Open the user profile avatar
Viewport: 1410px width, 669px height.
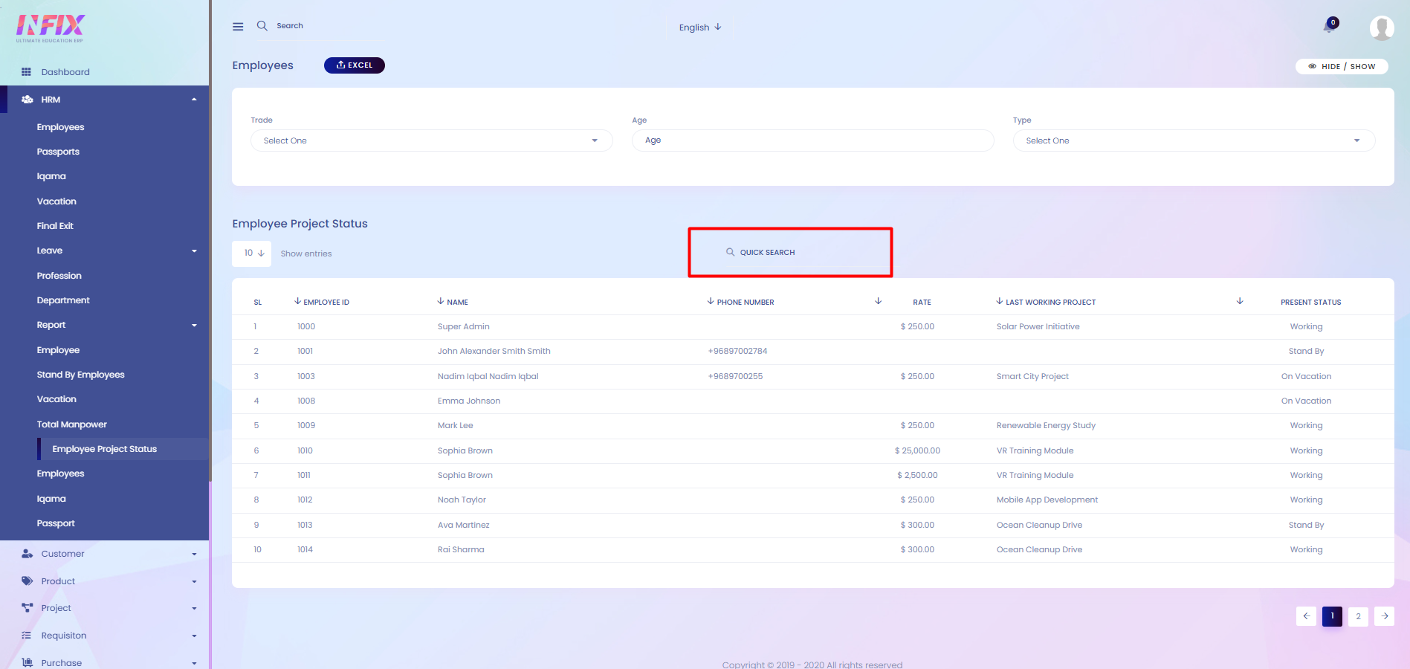[1382, 28]
